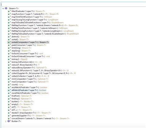146x128 pixels.
Task: Click the Builder<T> interface icon
Action: pos(9,121)
